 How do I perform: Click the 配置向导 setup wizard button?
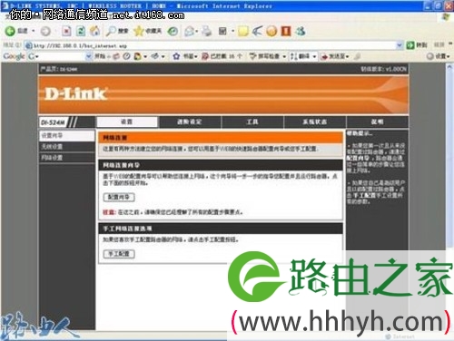[x=119, y=197]
